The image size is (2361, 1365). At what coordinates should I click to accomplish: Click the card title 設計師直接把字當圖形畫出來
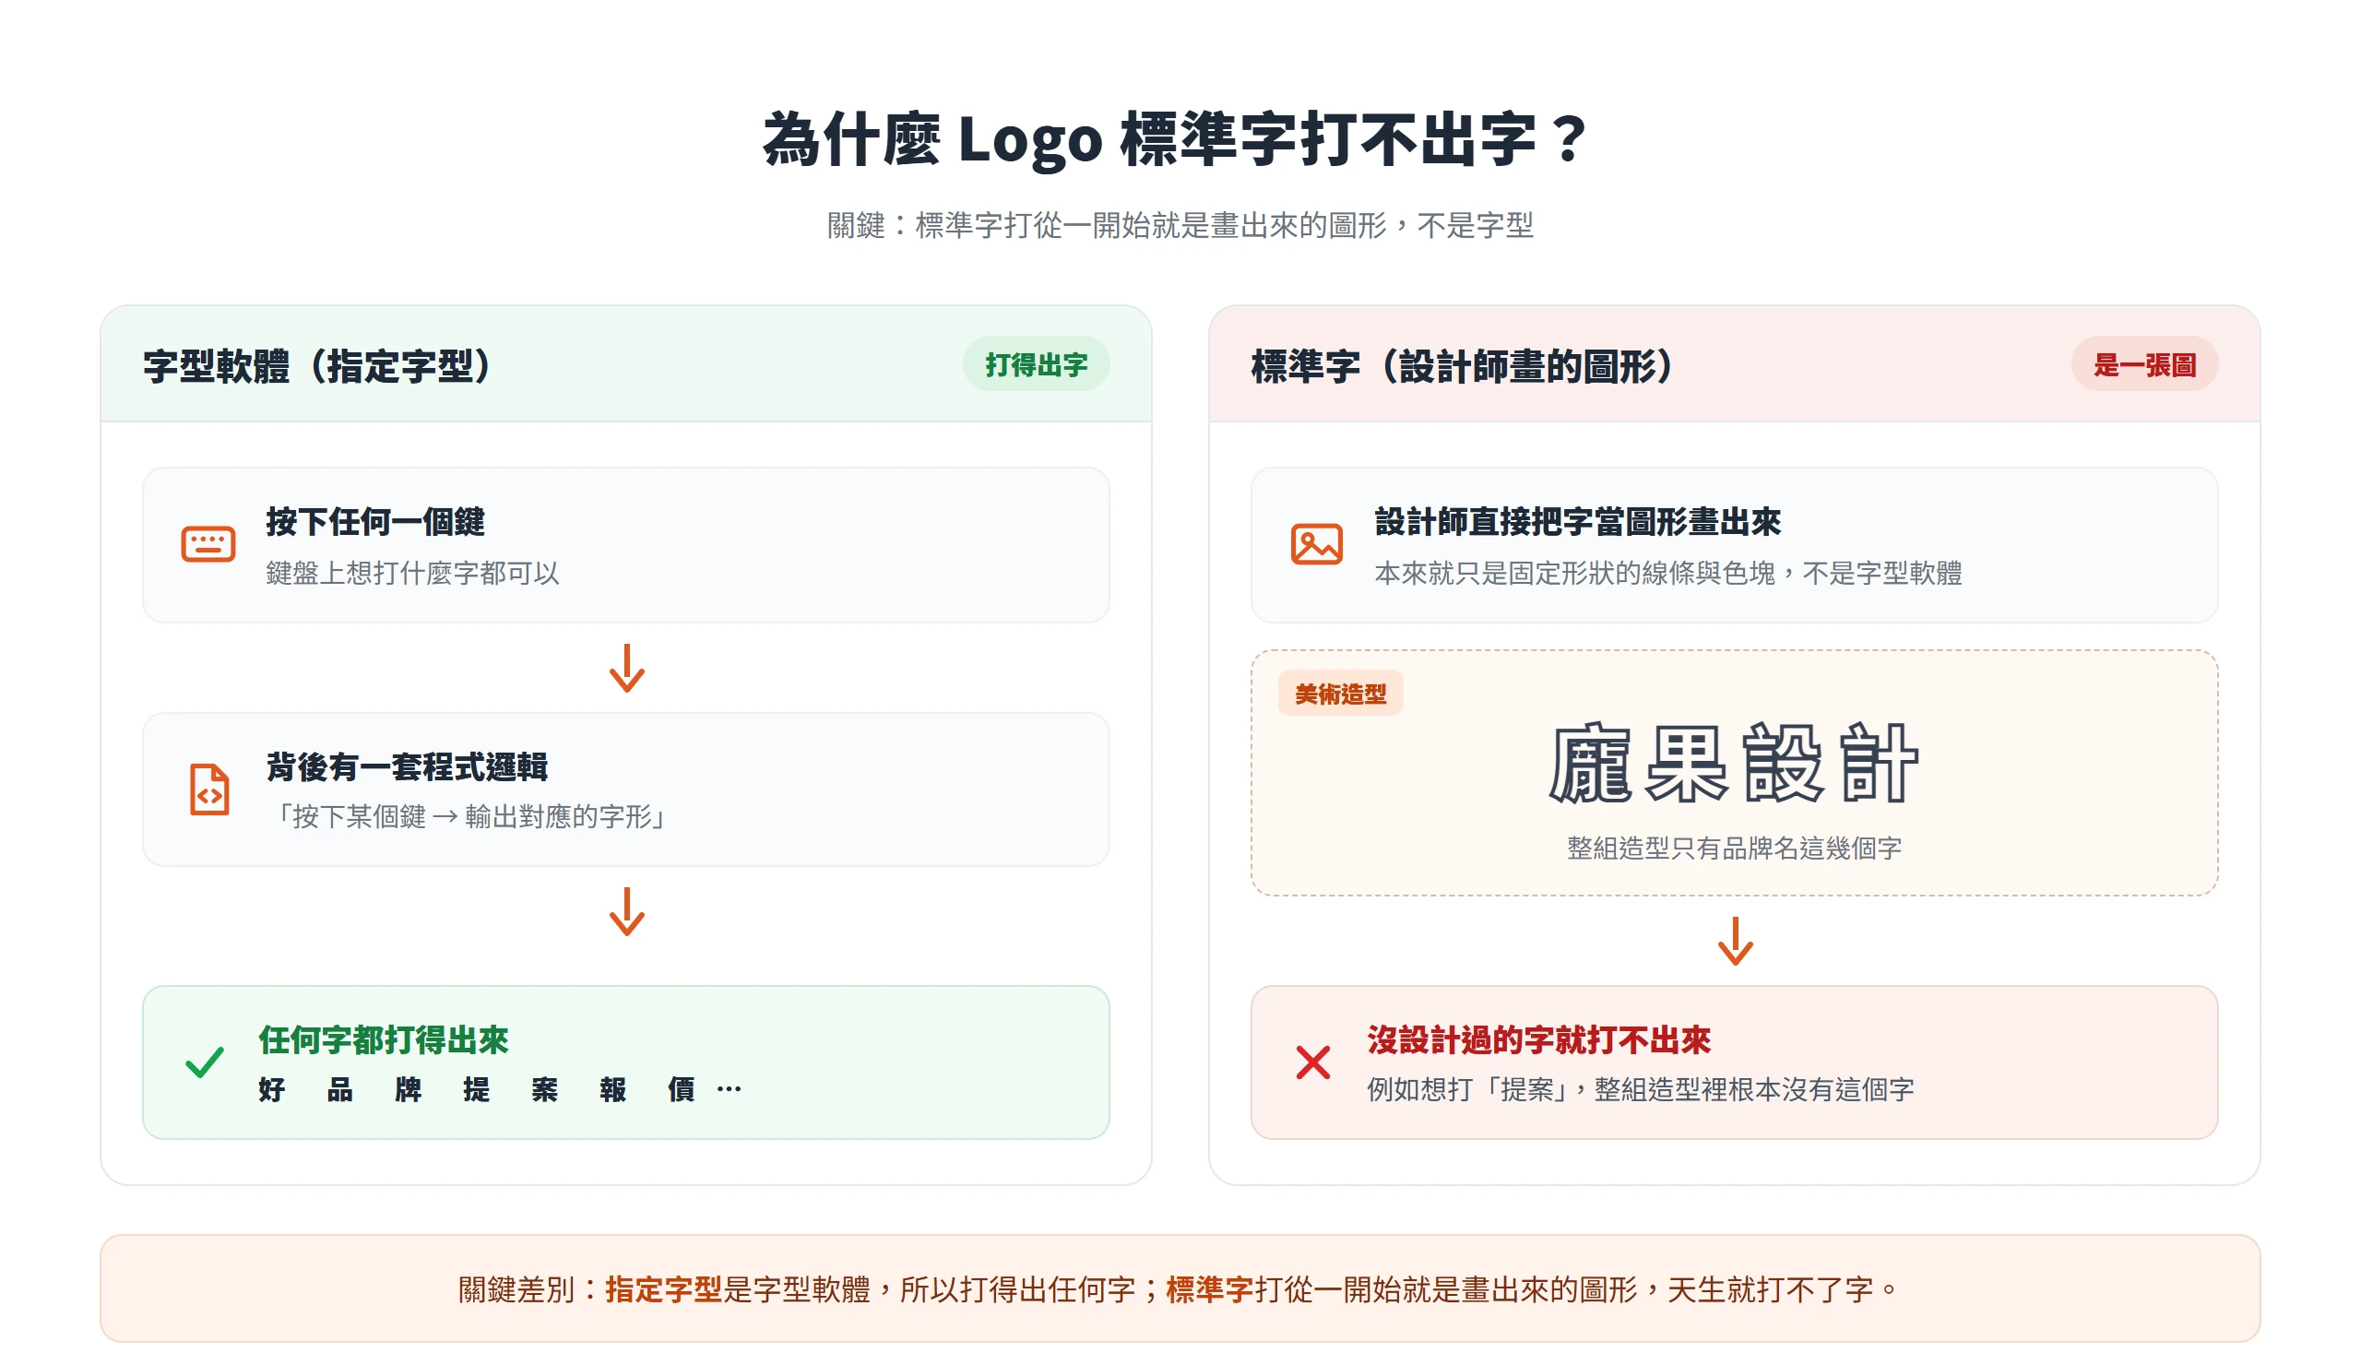pyautogui.click(x=1577, y=521)
